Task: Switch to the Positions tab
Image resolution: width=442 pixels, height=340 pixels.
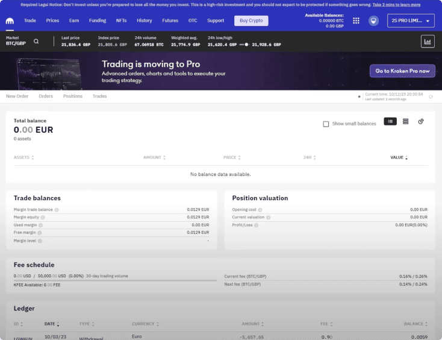Action: [73, 96]
